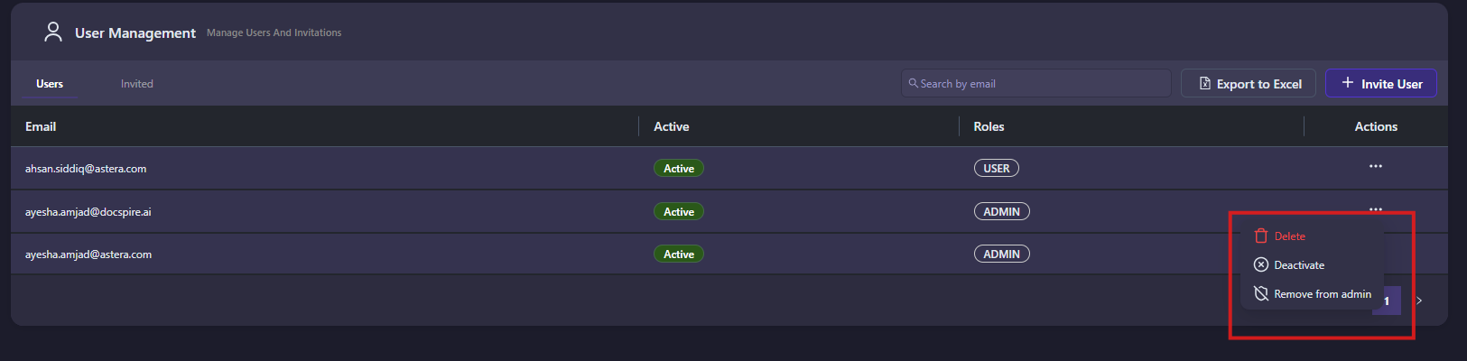
Task: Select Remove from admin option
Action: (x=1322, y=294)
